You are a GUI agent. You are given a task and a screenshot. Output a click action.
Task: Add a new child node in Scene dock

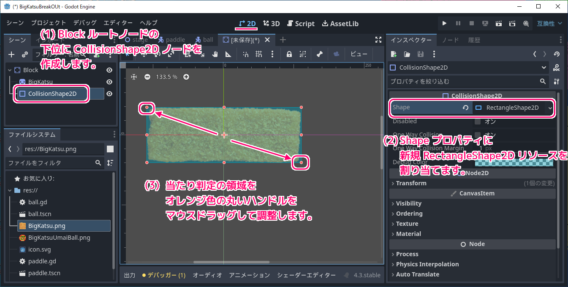(11, 54)
